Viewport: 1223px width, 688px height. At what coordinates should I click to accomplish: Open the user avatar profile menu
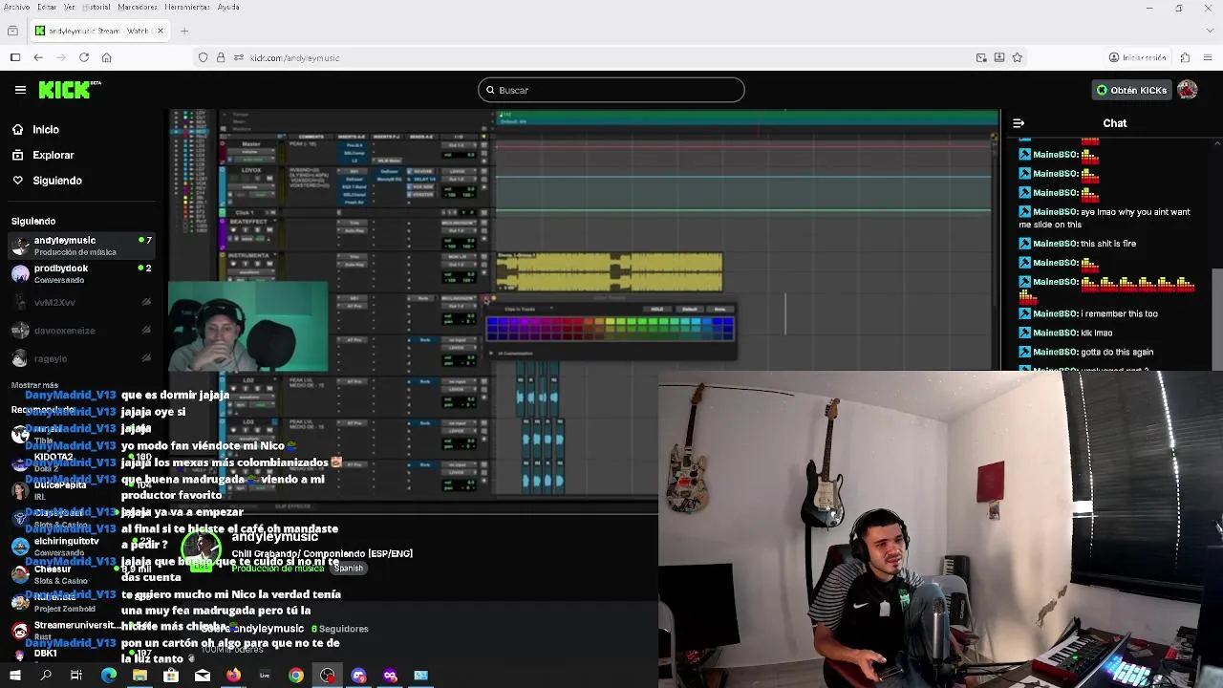point(1188,90)
